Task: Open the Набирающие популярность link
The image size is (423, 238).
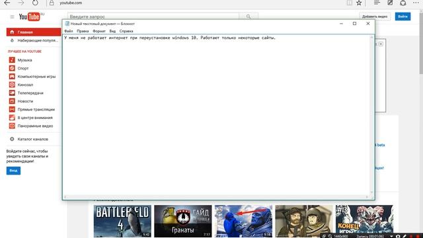Action: click(x=38, y=40)
